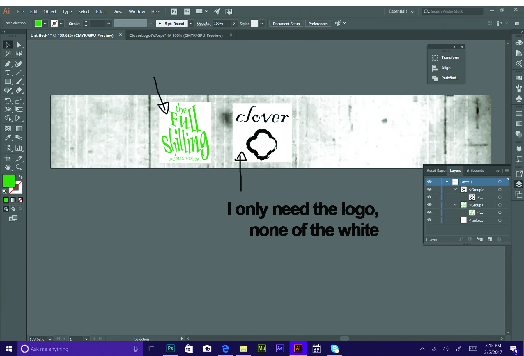Select the Scale tool
Screen dimensions: 524x356
[19, 101]
